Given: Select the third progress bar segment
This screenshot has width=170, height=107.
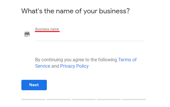Looking at the screenshot, I should tap(84, 99).
